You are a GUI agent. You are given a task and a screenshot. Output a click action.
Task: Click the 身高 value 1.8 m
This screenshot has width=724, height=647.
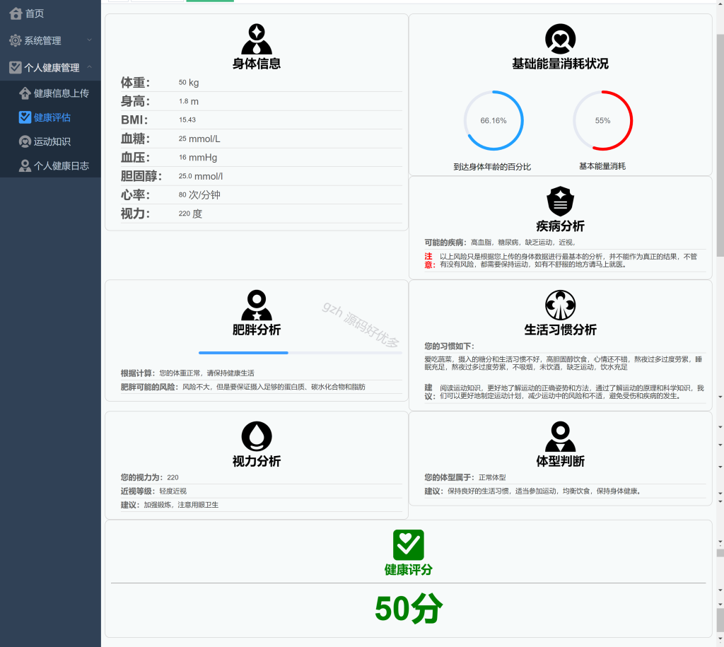(x=189, y=101)
